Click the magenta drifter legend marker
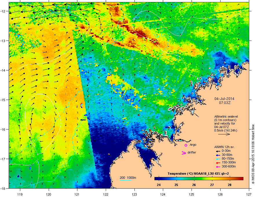 (184, 153)
